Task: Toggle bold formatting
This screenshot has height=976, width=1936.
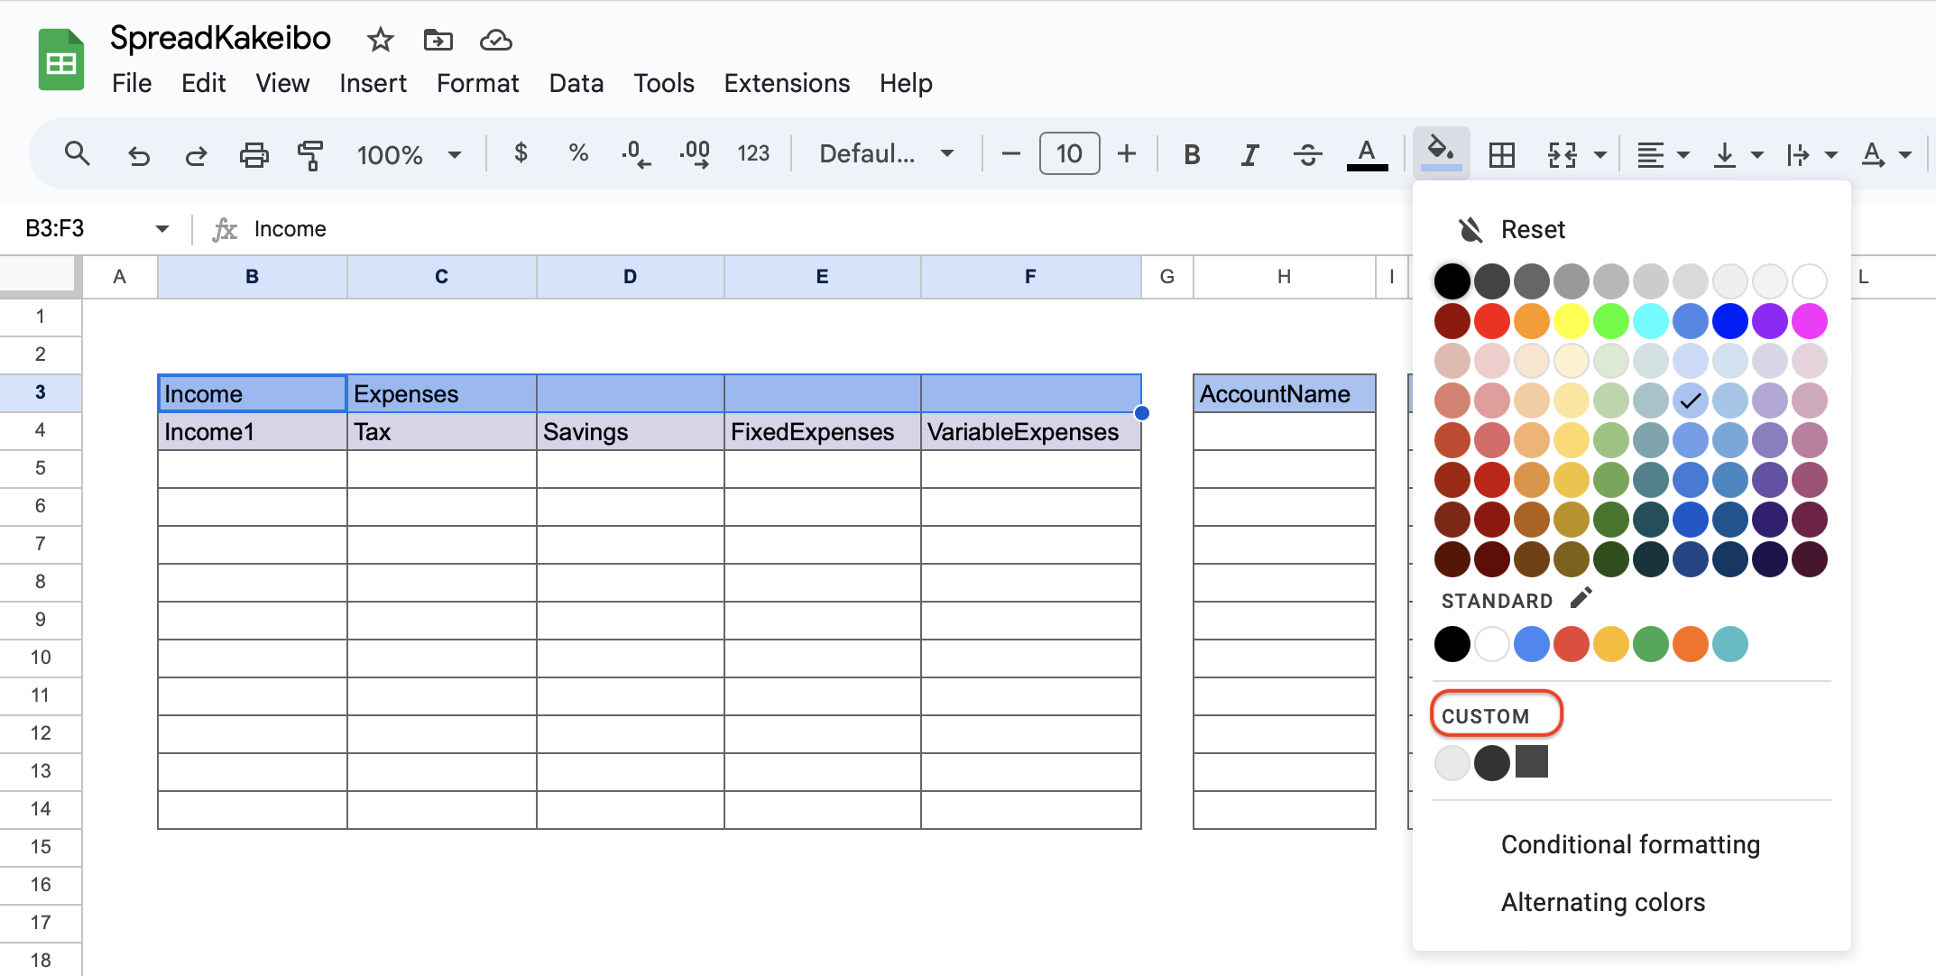Action: pyautogui.click(x=1192, y=153)
